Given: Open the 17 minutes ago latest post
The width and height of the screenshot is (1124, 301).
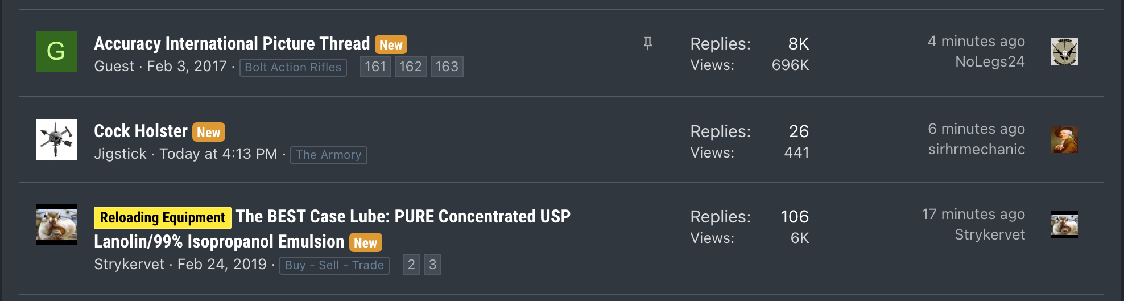Looking at the screenshot, I should (x=973, y=215).
